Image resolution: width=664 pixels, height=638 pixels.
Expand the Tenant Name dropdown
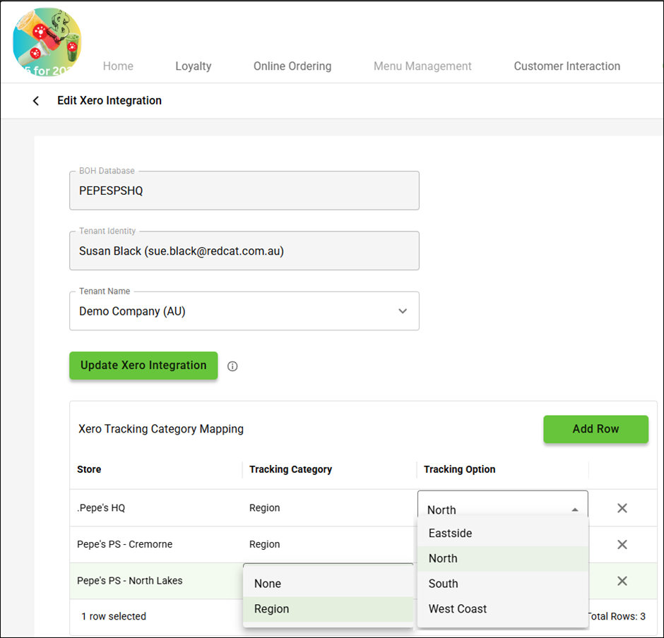point(402,311)
